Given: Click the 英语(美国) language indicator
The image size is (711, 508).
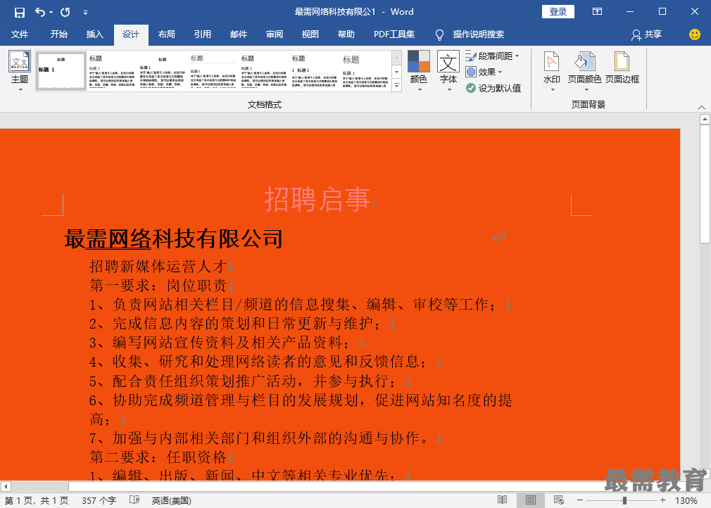Looking at the screenshot, I should click(x=171, y=500).
